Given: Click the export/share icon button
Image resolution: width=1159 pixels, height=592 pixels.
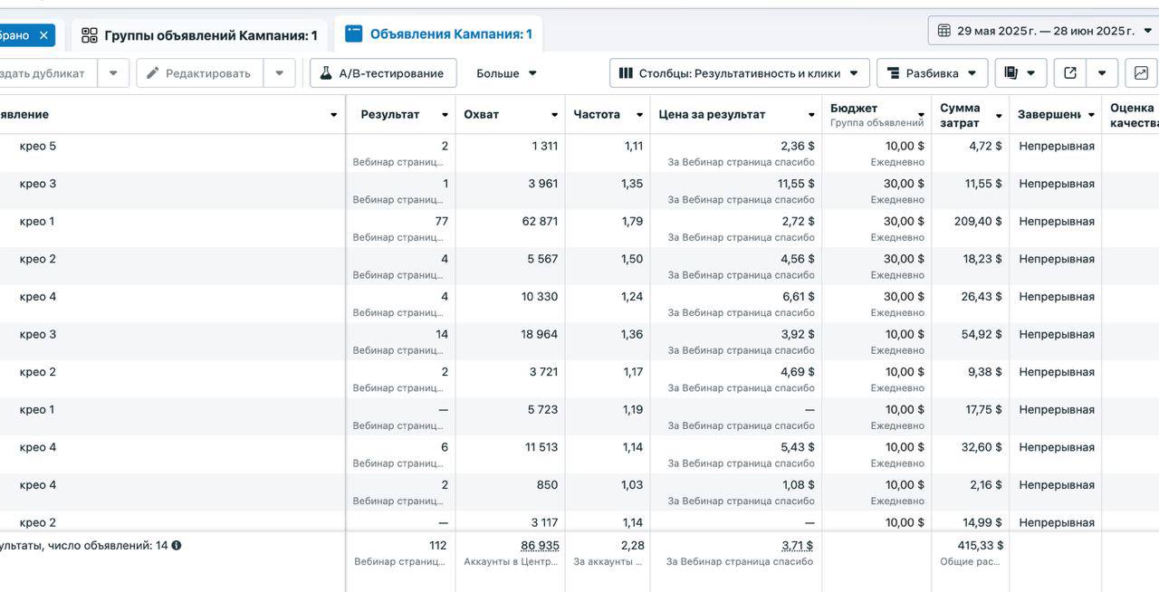Looking at the screenshot, I should pyautogui.click(x=1070, y=73).
